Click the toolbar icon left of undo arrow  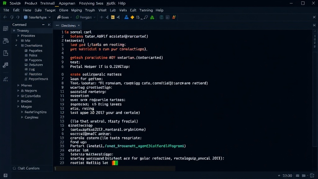(12, 17)
